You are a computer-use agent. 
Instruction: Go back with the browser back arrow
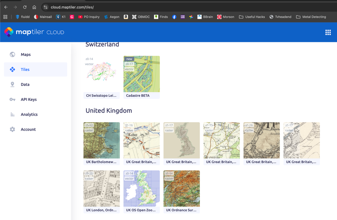pyautogui.click(x=6, y=7)
